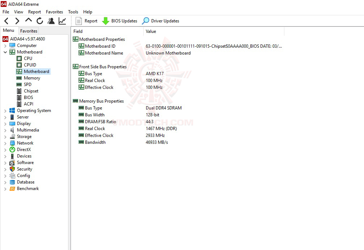Switch to the Favorites tab
The width and height of the screenshot is (364, 250).
point(29,31)
